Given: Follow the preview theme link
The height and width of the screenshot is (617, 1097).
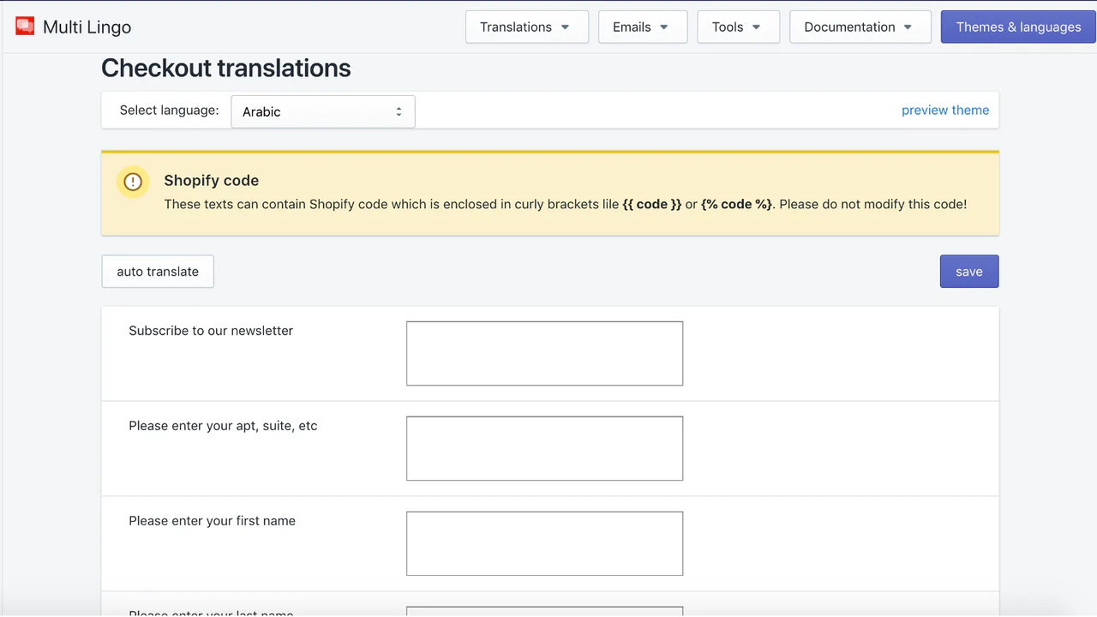Looking at the screenshot, I should (x=944, y=110).
